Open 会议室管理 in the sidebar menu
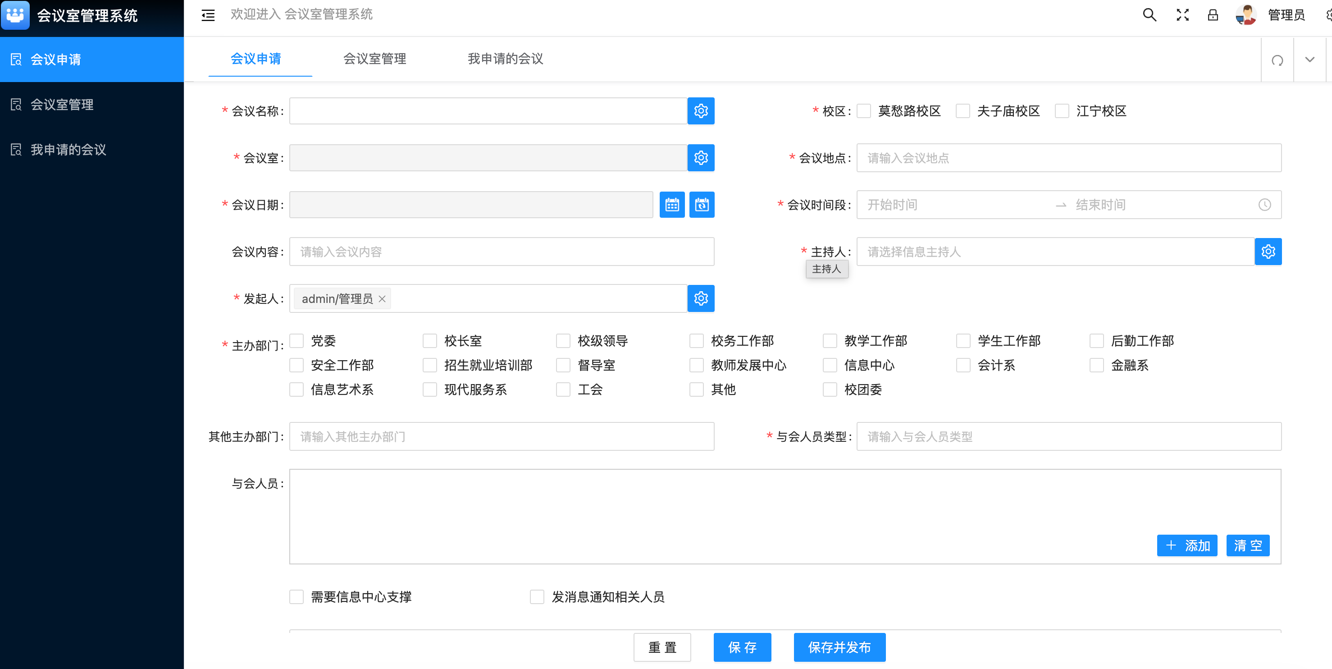Viewport: 1332px width, 669px height. [x=92, y=105]
